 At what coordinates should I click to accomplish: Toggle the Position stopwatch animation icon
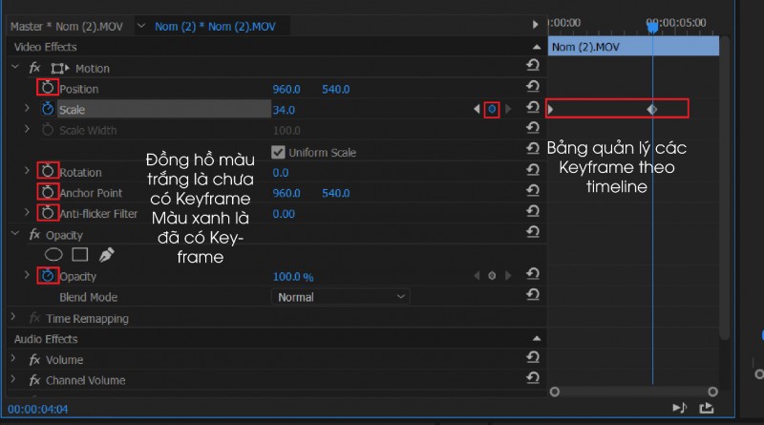tap(47, 88)
